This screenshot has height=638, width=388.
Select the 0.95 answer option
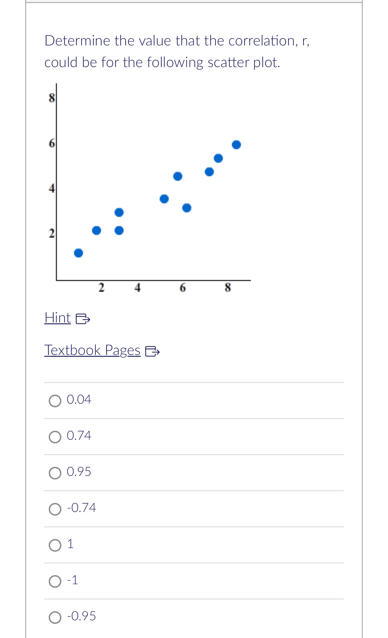point(55,473)
